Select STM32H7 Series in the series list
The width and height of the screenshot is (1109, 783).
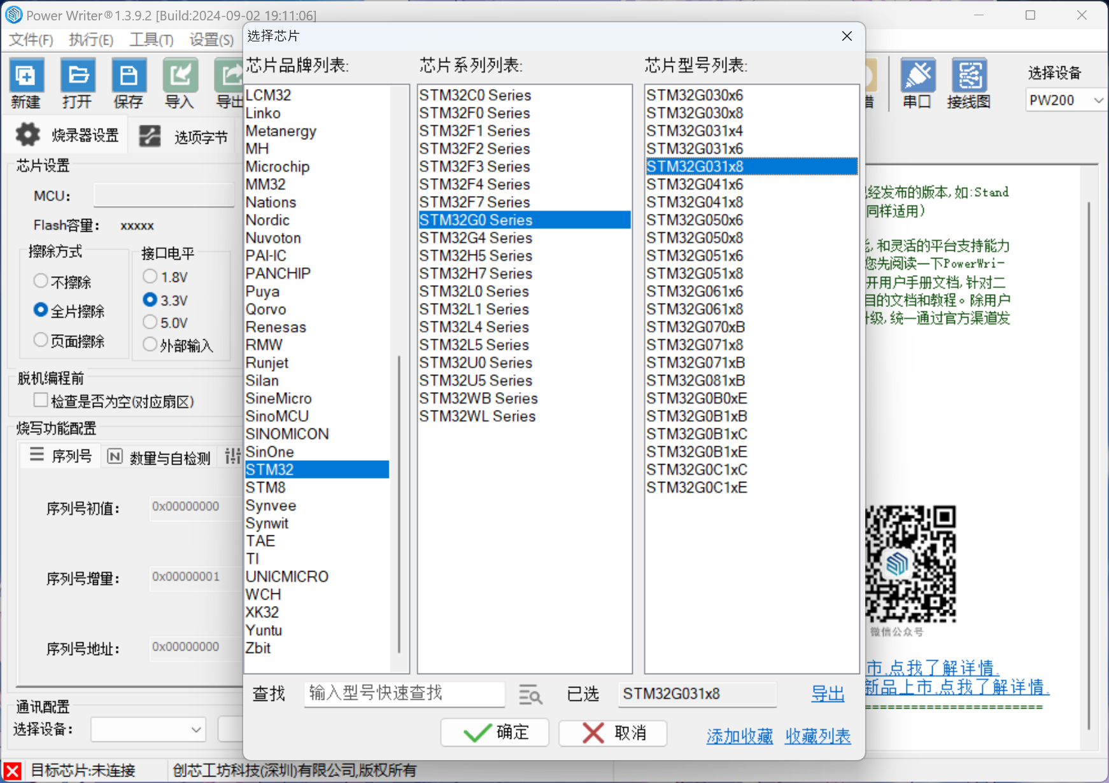click(x=525, y=274)
